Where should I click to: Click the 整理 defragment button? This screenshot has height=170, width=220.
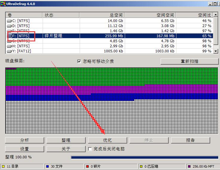66,140
